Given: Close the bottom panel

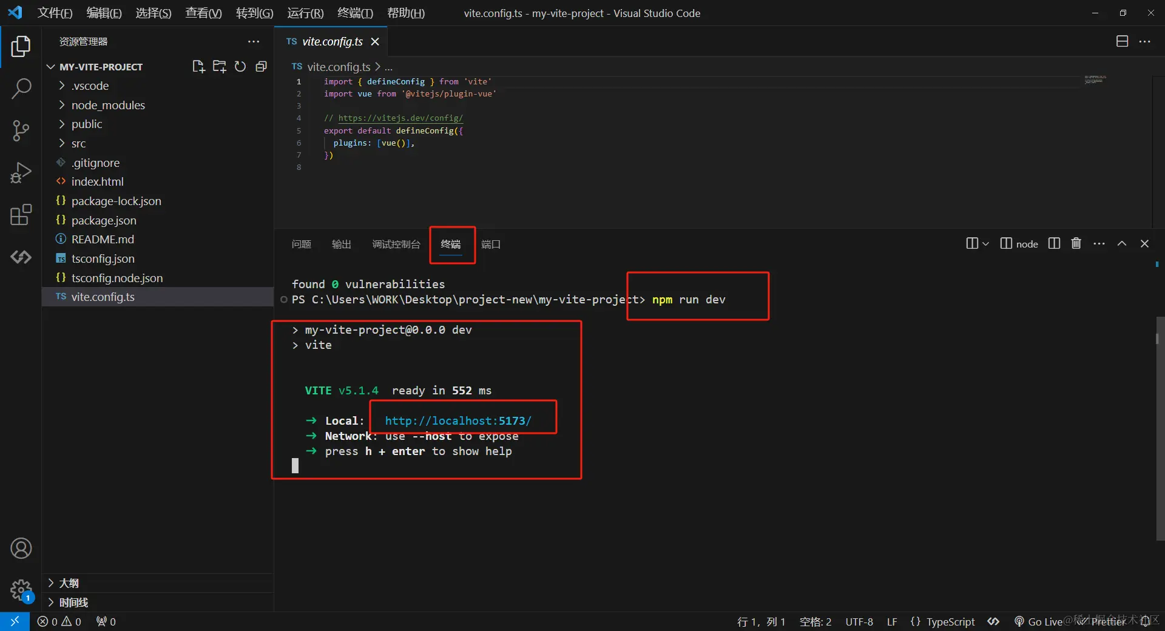Looking at the screenshot, I should point(1144,243).
